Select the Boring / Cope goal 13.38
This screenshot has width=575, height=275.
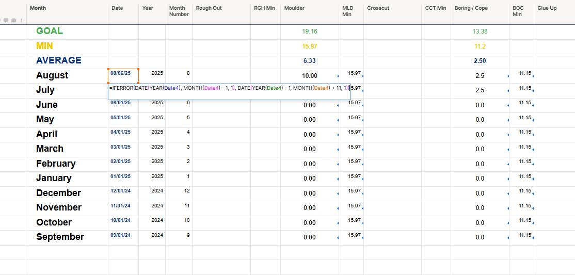pyautogui.click(x=480, y=32)
